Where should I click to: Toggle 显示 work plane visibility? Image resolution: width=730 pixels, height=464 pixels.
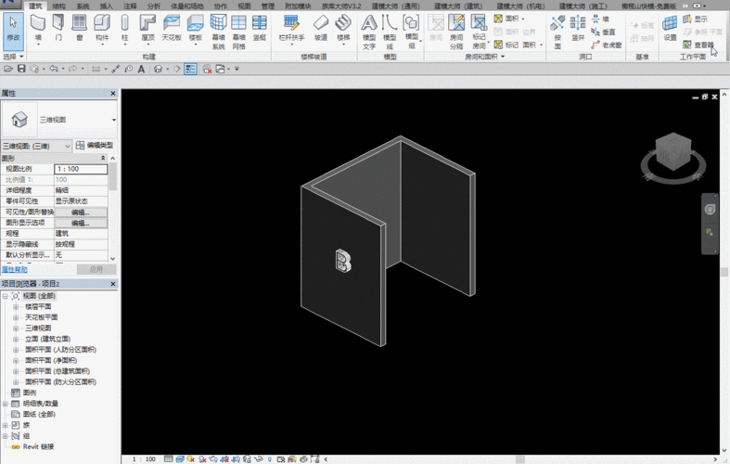(x=695, y=19)
